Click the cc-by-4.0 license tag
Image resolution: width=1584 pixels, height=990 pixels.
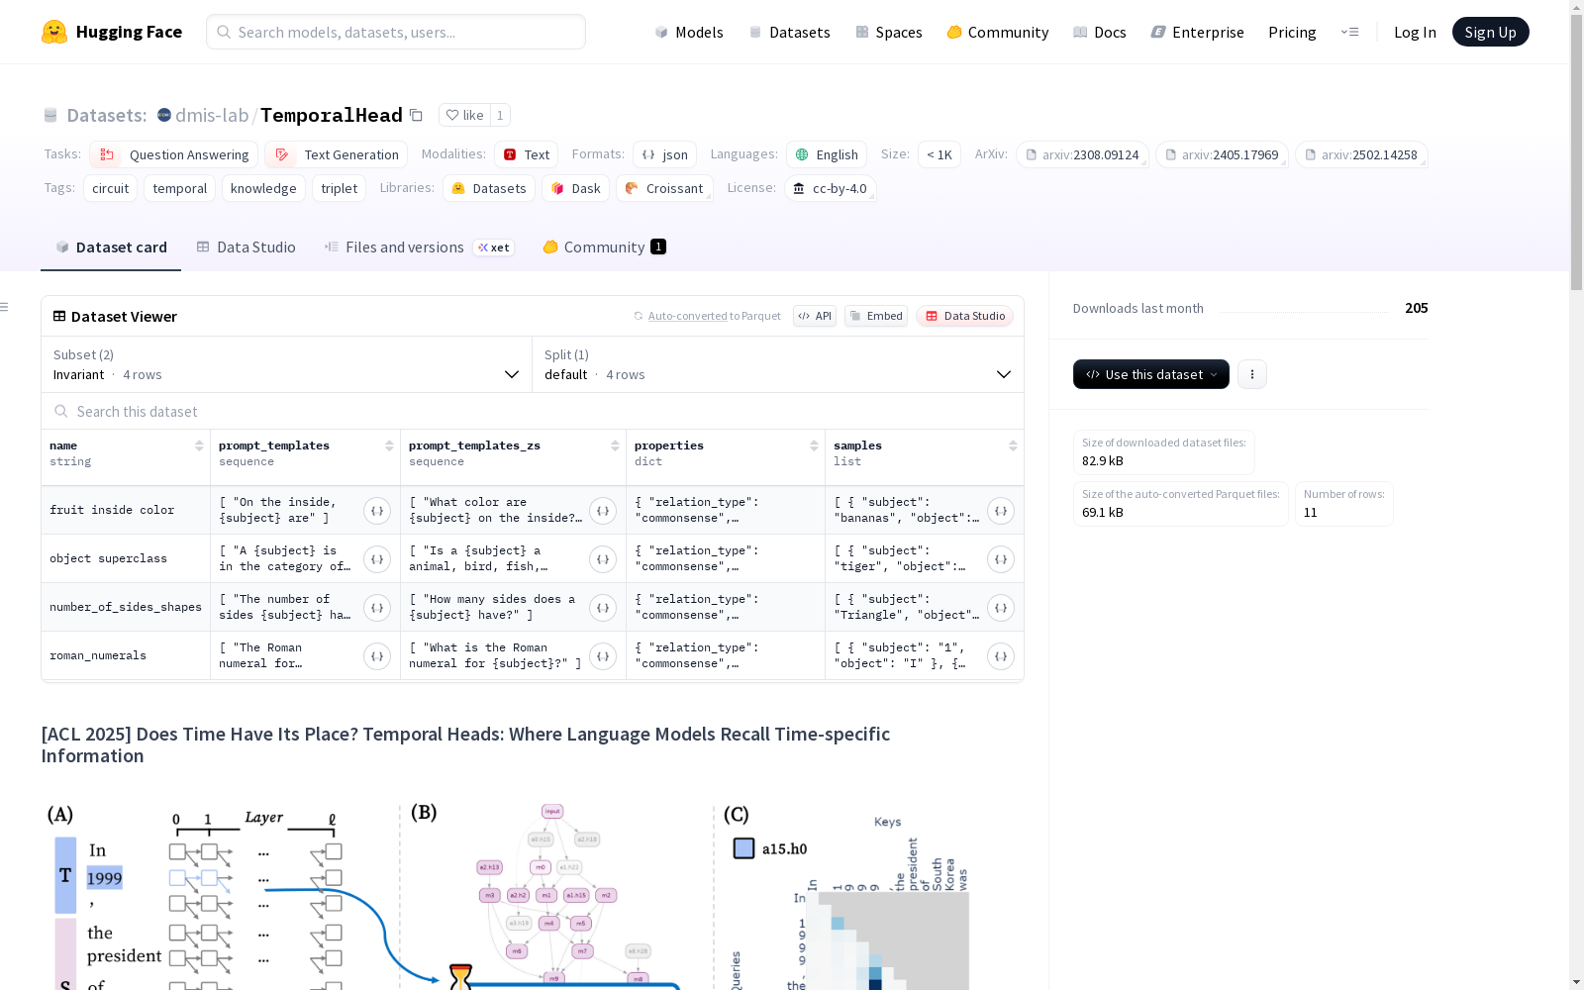pyautogui.click(x=830, y=188)
